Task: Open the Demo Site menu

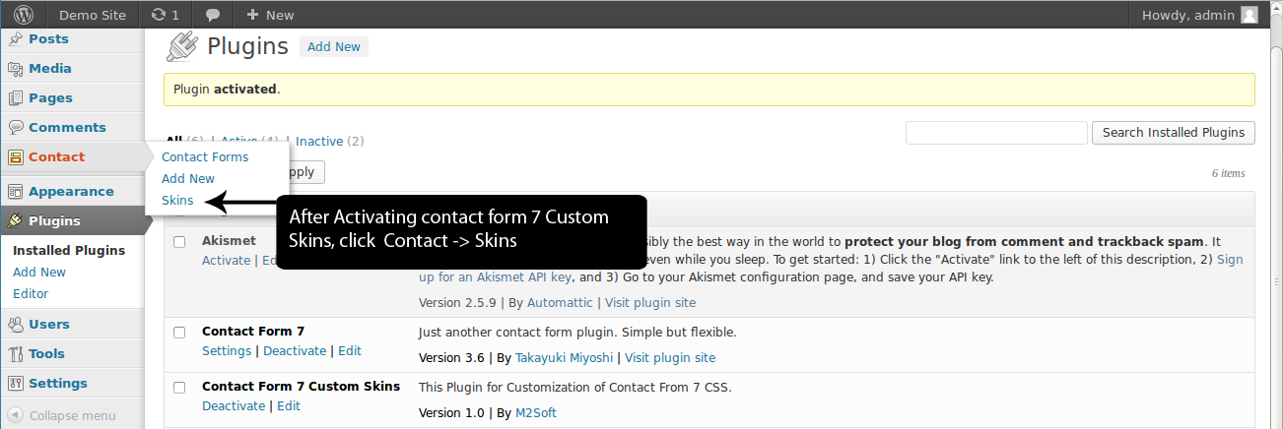Action: click(93, 15)
